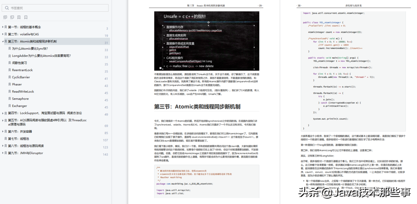The width and height of the screenshot is (417, 204).
Task: Open bookmark 第六节:并发容器
Action: 20,132
